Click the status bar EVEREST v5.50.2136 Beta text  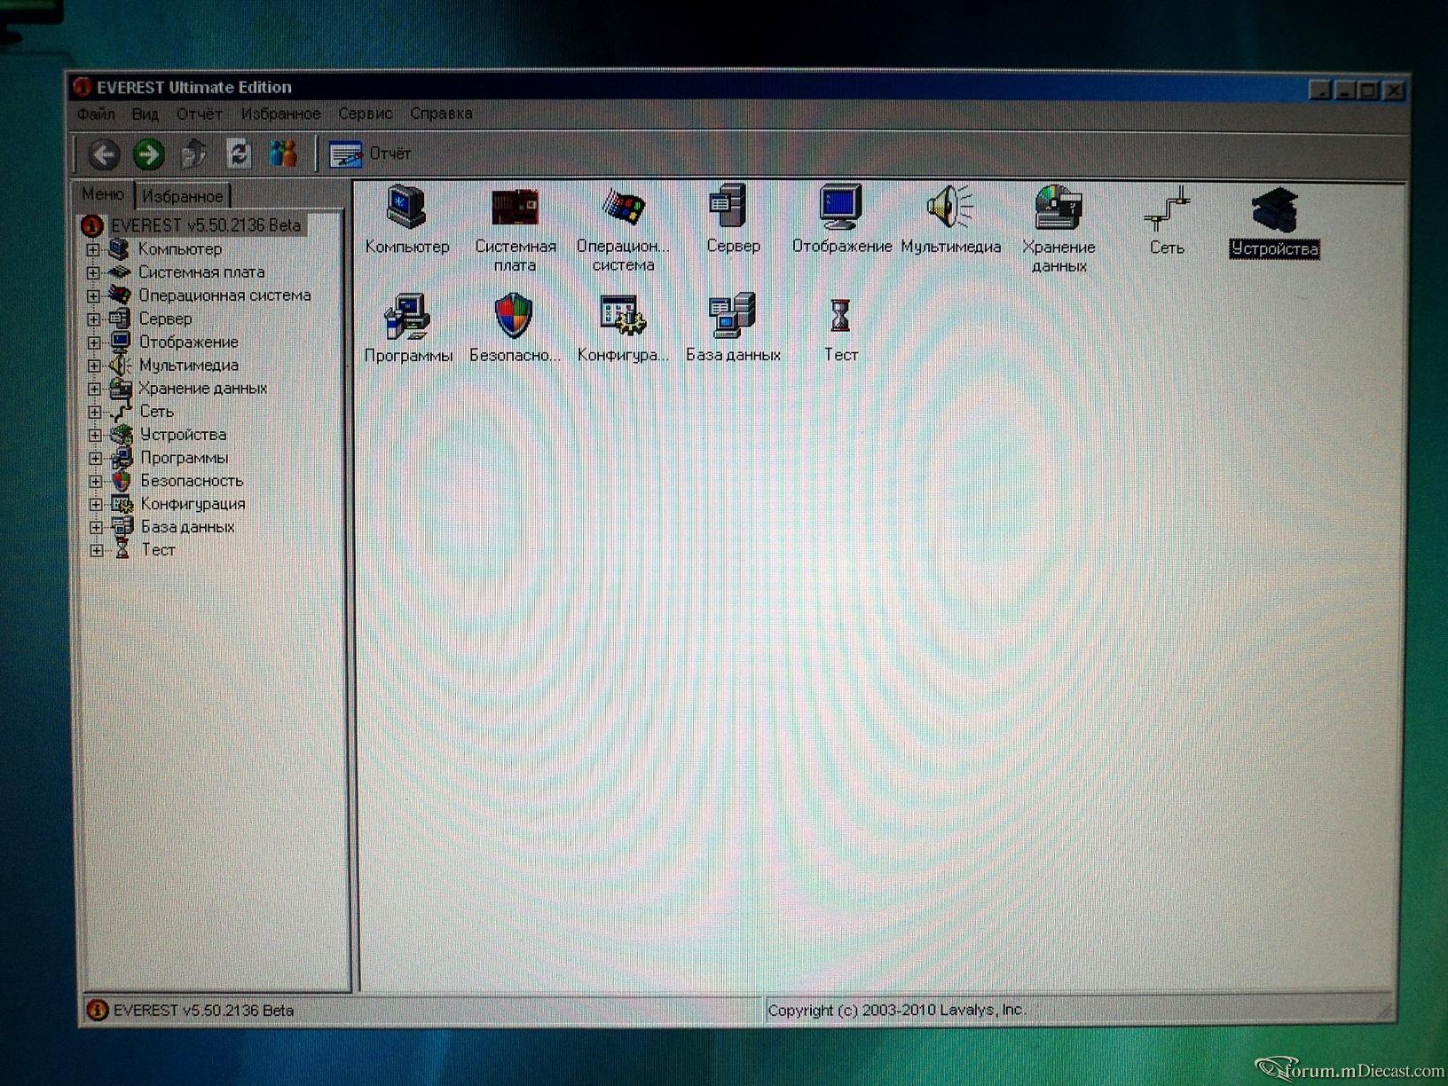tap(204, 1011)
